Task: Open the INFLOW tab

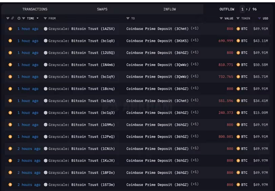Action: point(169,9)
